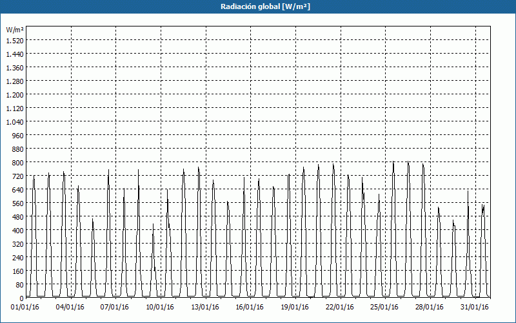Select the 16/01/16 date label
Image resolution: width=516 pixels, height=323 pixels.
[x=251, y=307]
